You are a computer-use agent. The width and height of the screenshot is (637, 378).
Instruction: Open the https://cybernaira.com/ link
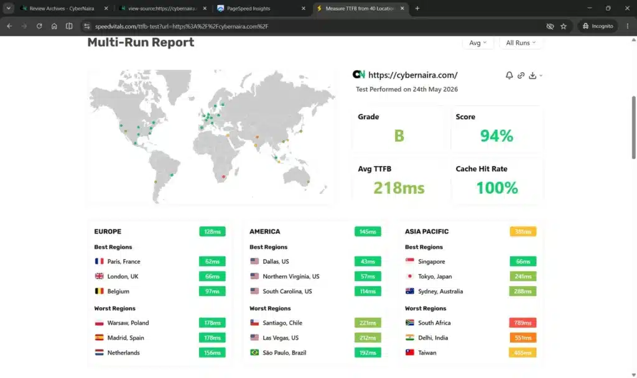[413, 75]
